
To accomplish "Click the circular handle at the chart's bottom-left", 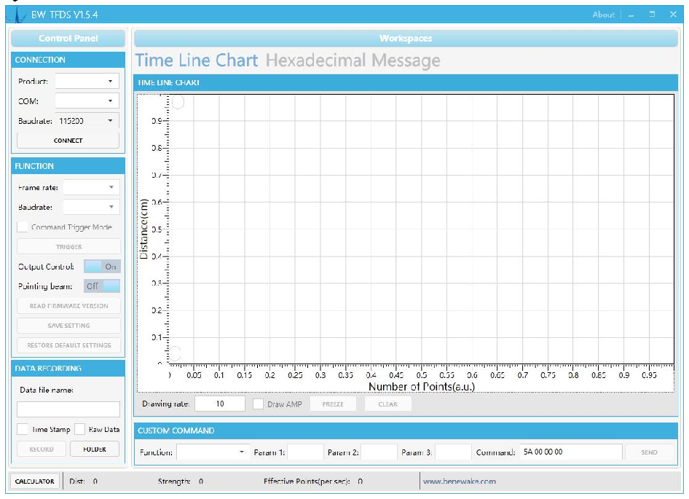I will click(175, 353).
